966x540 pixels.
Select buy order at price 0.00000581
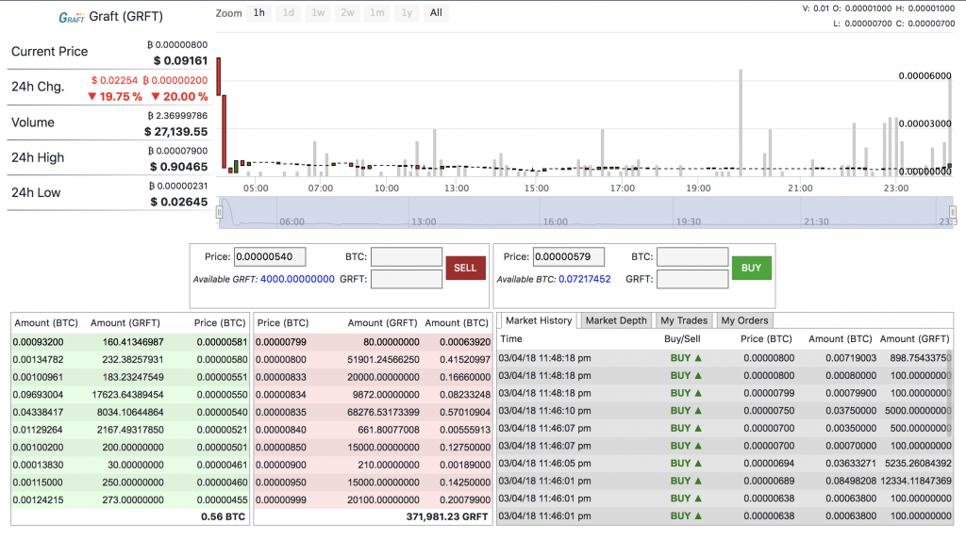pos(130,342)
